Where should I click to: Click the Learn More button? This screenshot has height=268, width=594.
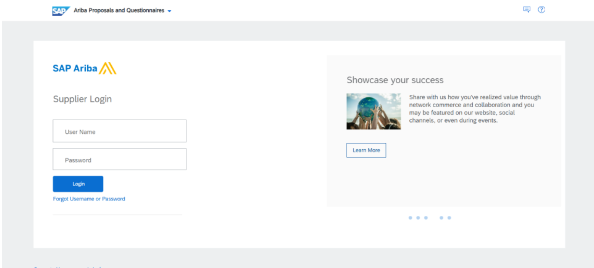[x=366, y=150]
